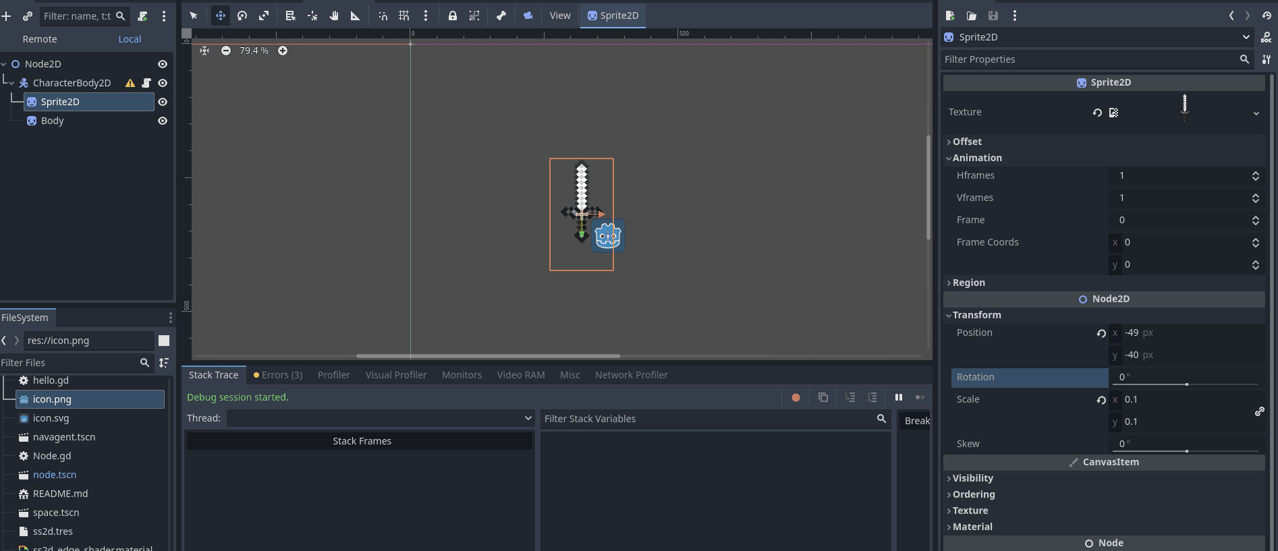The image size is (1278, 551).
Task: Open the Profiler tab
Action: click(334, 375)
